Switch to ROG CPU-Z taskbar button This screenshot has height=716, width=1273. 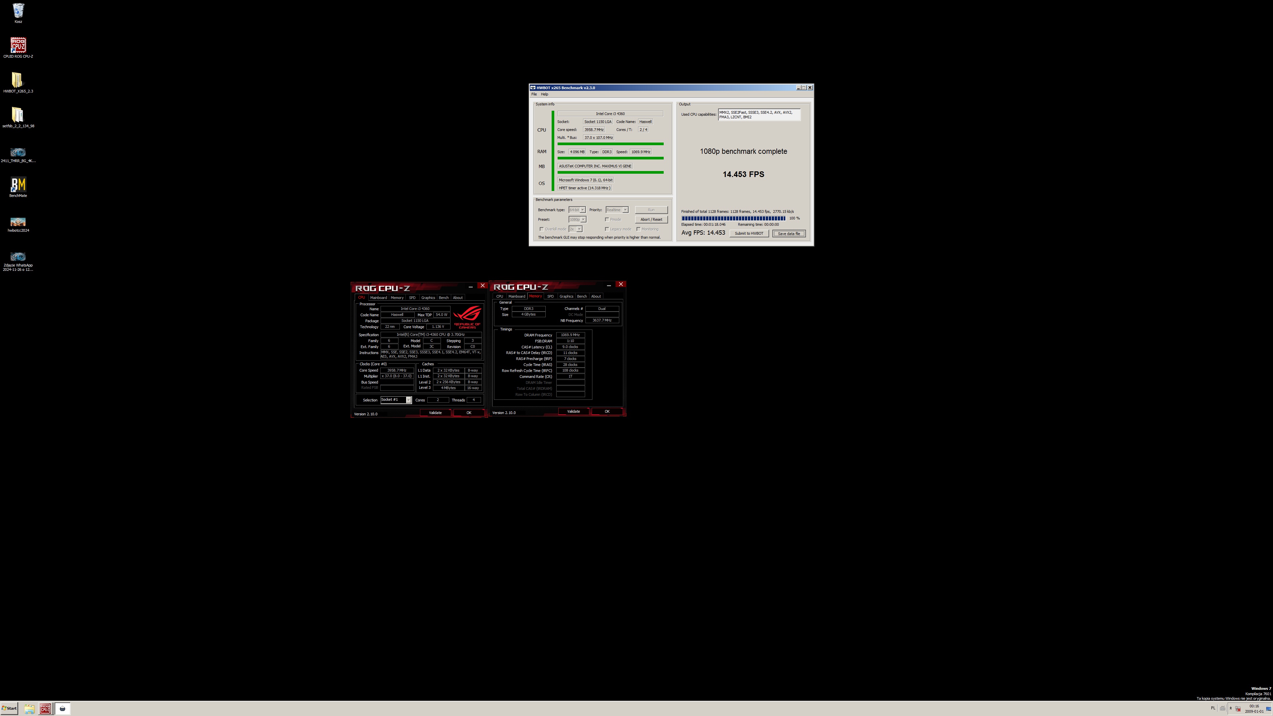(45, 709)
